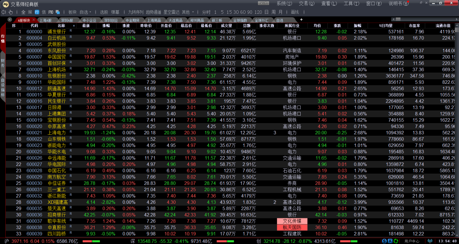Click the hand pointer icon in toolbar

(11, 12)
